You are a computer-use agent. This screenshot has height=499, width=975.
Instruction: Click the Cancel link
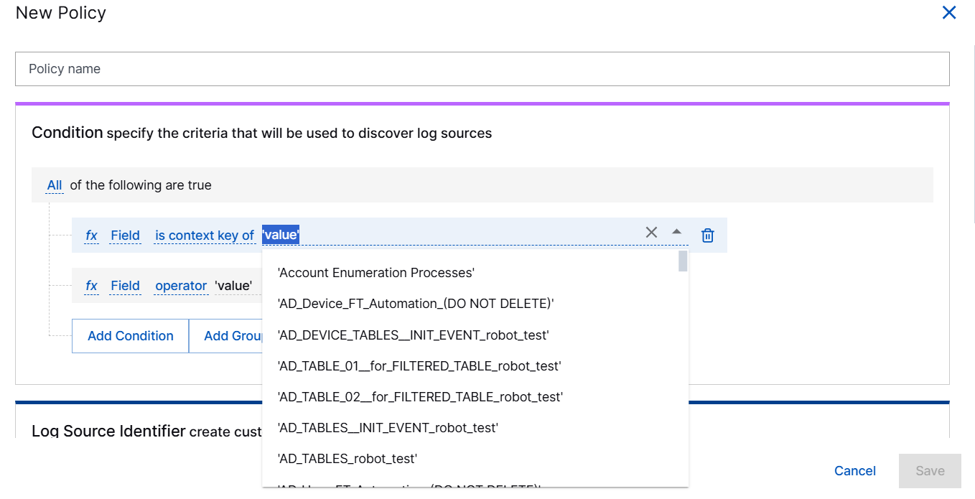pos(855,471)
